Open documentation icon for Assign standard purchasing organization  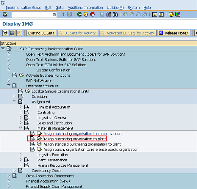click(33, 144)
